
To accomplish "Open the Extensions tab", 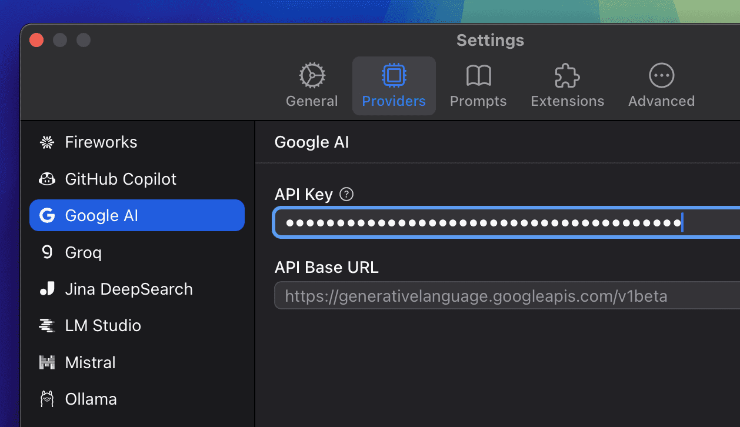I will point(567,86).
